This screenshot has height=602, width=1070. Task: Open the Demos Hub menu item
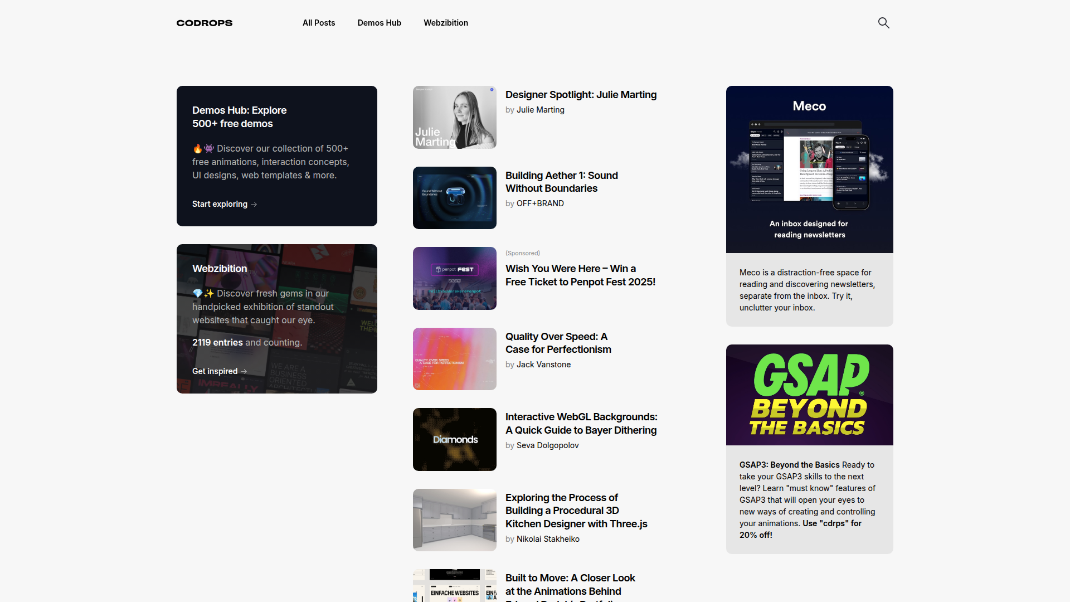(380, 23)
